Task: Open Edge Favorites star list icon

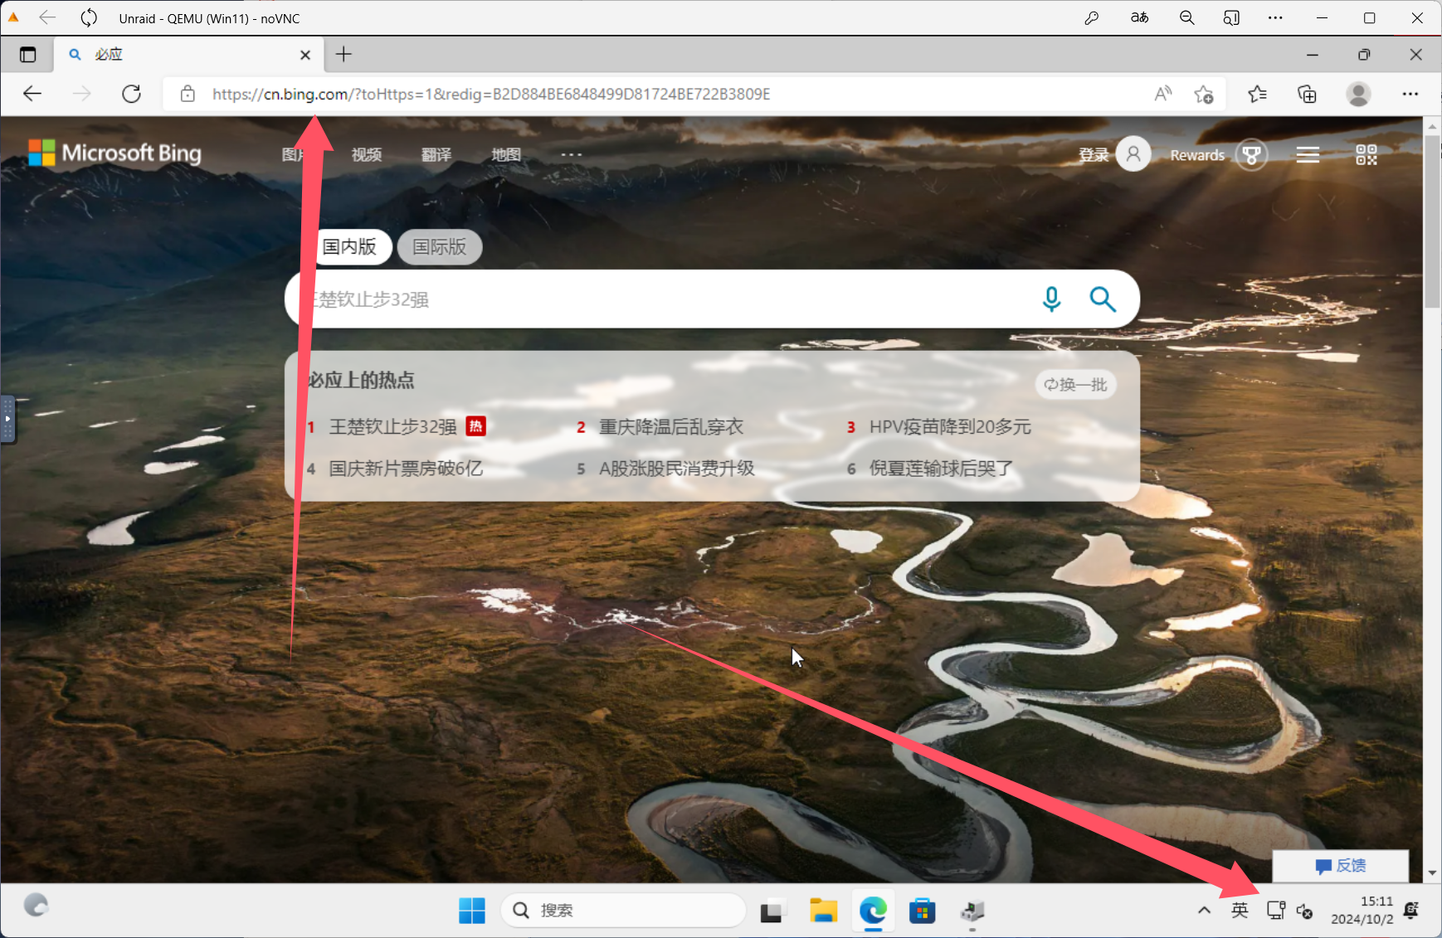Action: coord(1257,94)
